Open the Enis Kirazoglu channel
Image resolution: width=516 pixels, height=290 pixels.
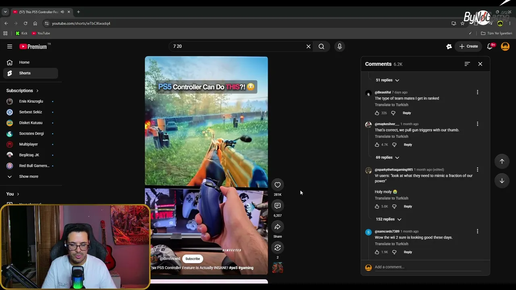pyautogui.click(x=31, y=101)
